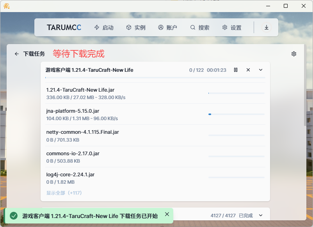Dismiss the download started notification
Viewport: 313px width, 227px height.
pyautogui.click(x=167, y=214)
